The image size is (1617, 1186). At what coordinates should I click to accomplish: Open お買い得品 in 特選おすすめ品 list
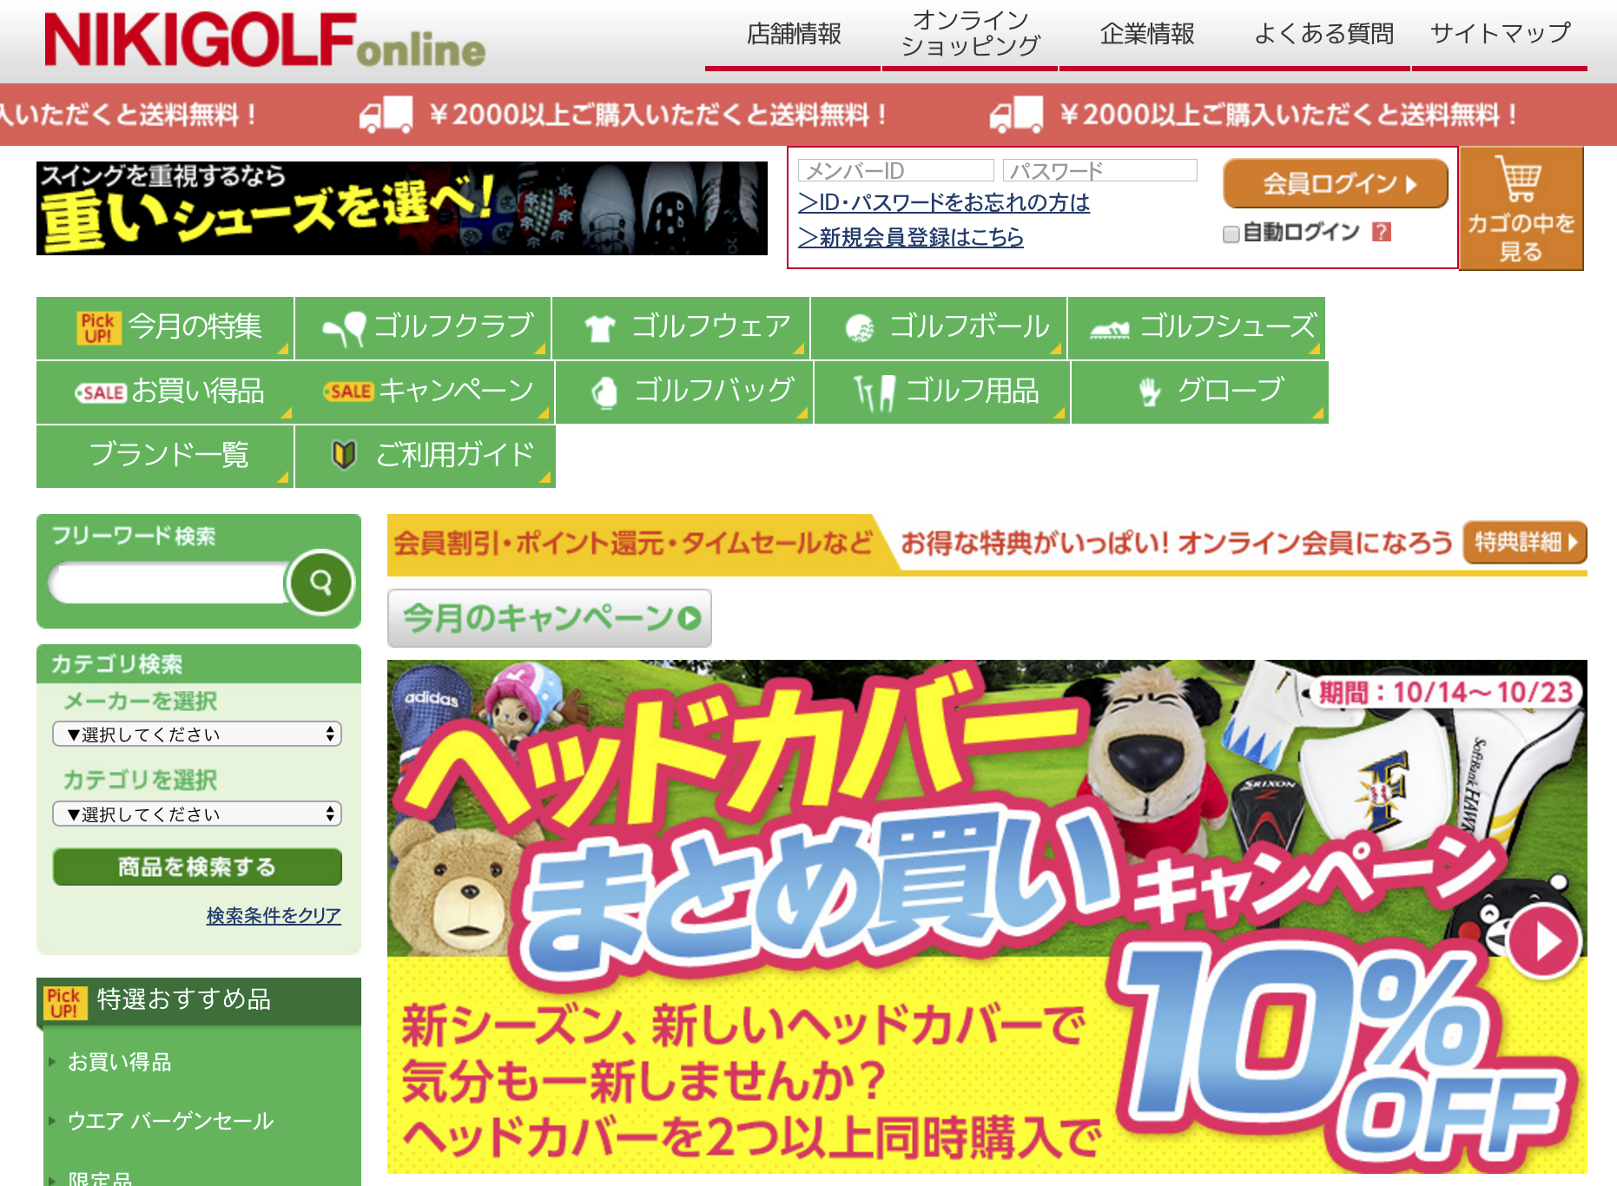(120, 1062)
